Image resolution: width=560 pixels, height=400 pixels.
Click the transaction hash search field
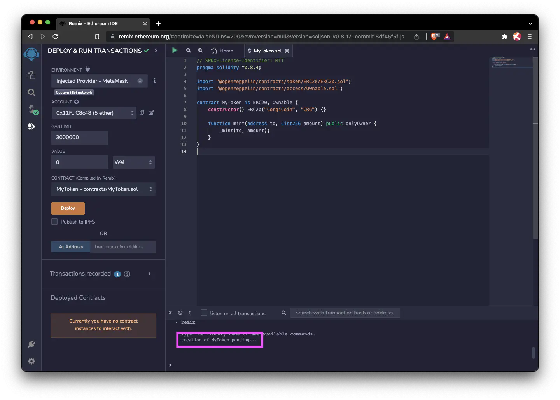pos(345,313)
